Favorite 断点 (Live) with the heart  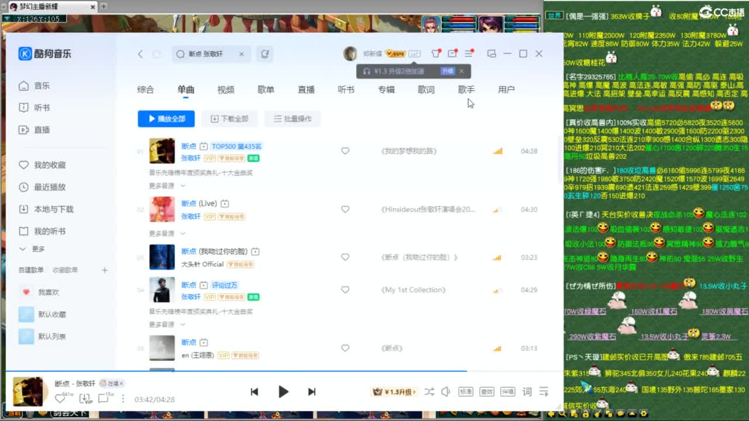click(x=345, y=209)
